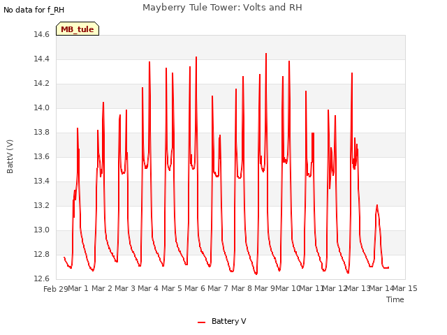Click the Mar 10 x-axis label
Viewport: 447px width, 335px height.
pyautogui.click(x=288, y=288)
